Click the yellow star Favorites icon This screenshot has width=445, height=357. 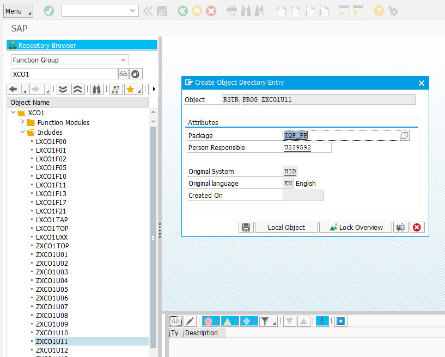130,89
